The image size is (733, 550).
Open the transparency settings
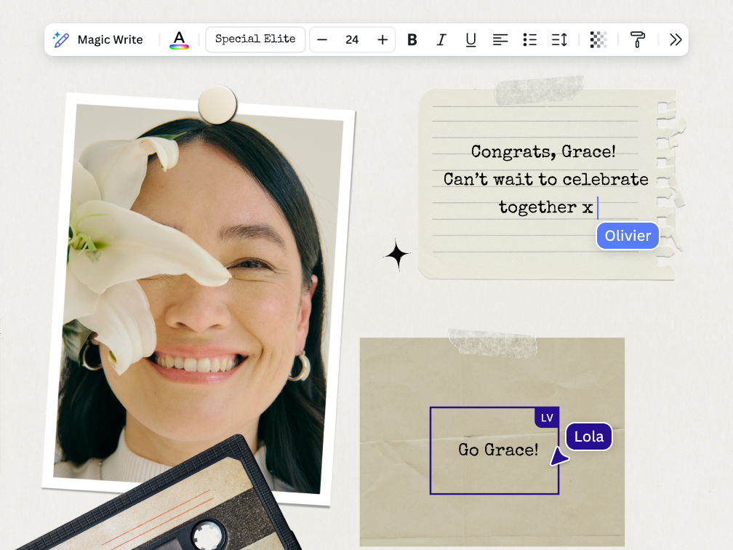(x=598, y=39)
